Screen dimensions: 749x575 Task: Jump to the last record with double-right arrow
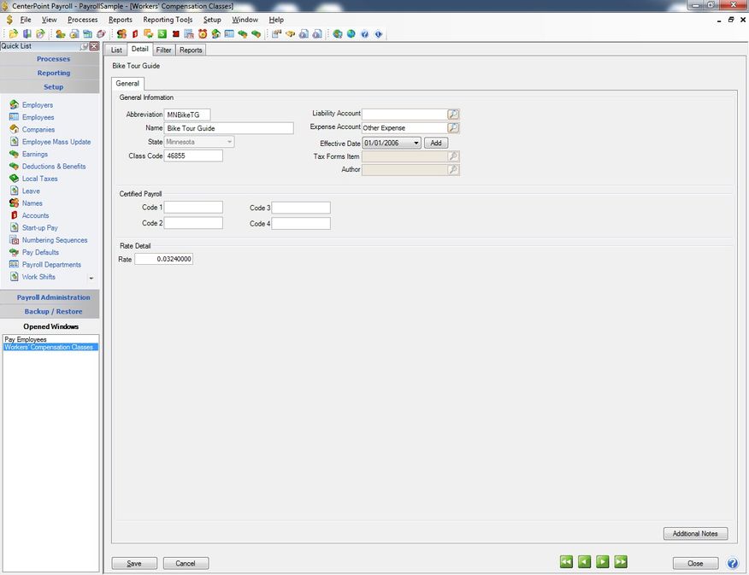click(x=621, y=562)
